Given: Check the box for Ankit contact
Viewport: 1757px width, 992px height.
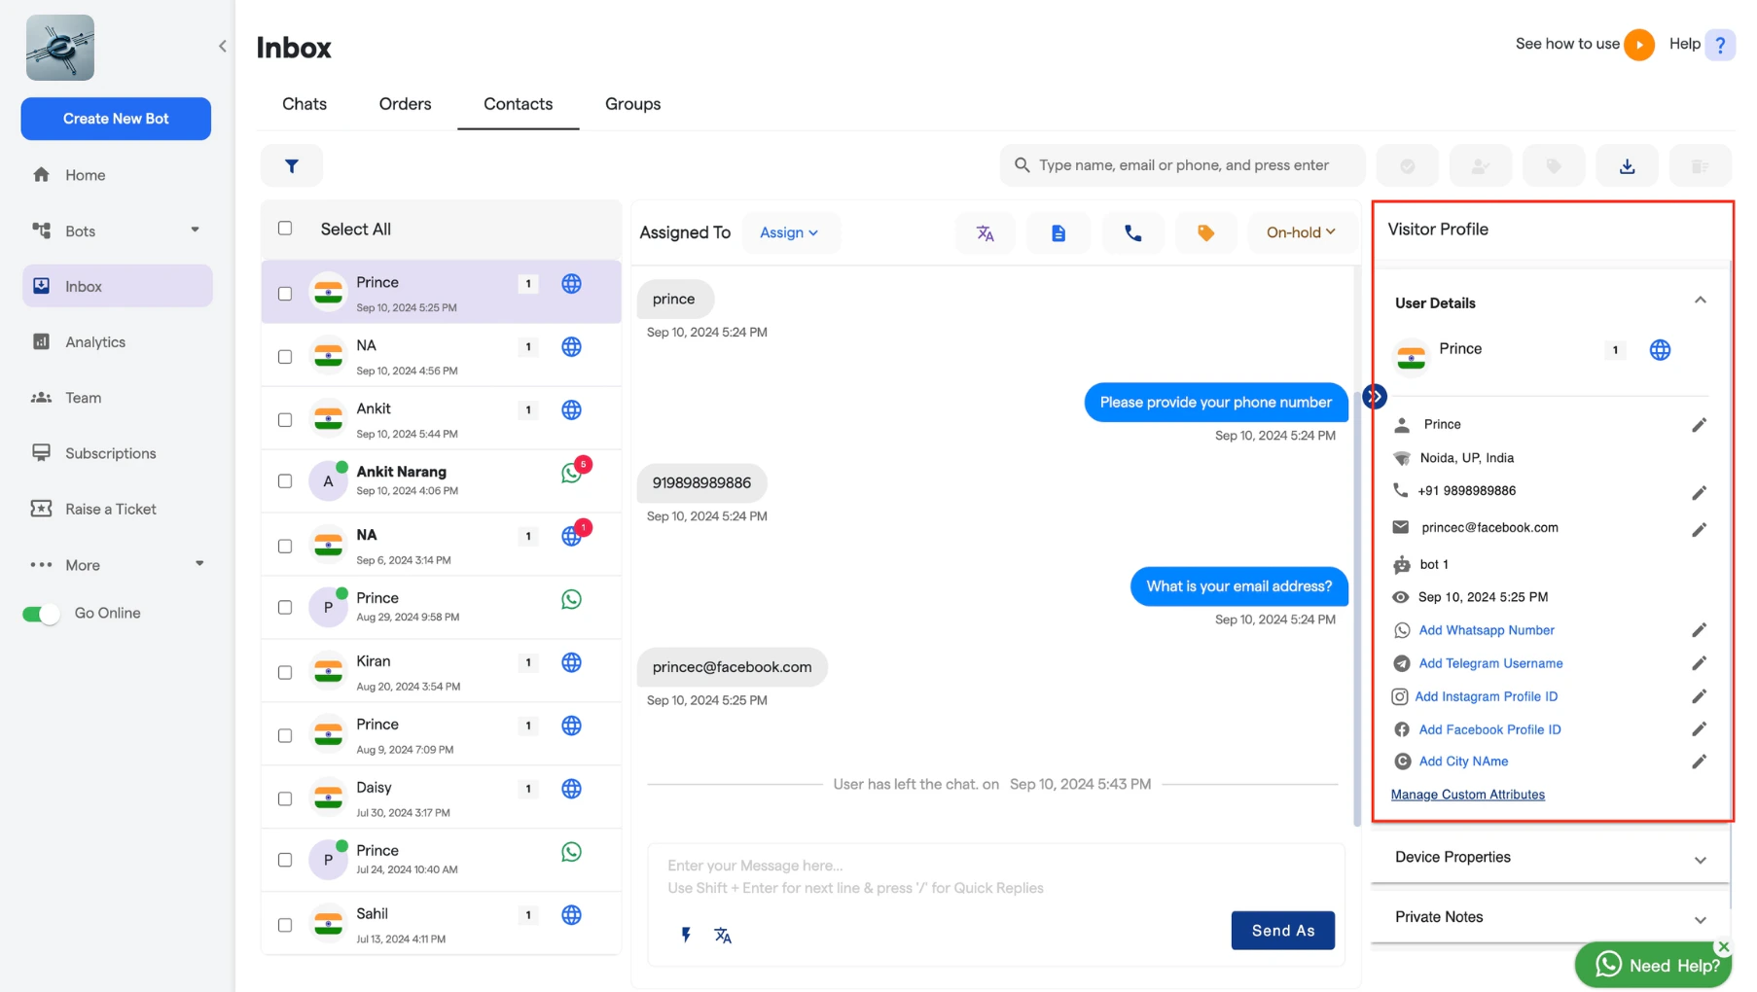Looking at the screenshot, I should pyautogui.click(x=285, y=420).
